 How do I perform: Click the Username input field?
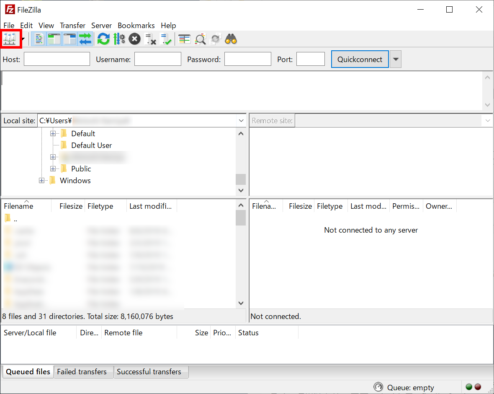pyautogui.click(x=158, y=59)
